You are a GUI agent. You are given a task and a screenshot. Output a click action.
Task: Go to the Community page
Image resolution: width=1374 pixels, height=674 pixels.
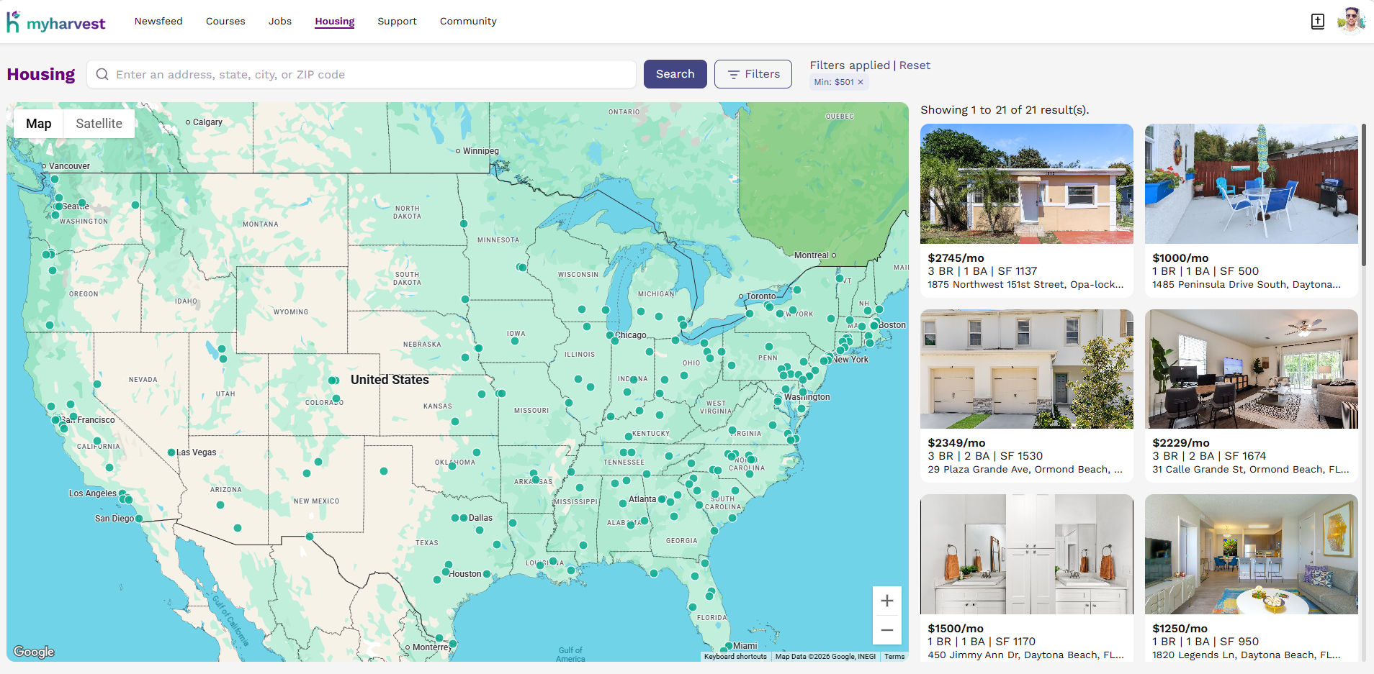[468, 22]
